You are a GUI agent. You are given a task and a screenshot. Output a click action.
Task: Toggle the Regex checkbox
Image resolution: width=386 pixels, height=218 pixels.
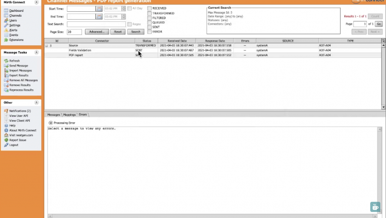pyautogui.click(x=130, y=24)
